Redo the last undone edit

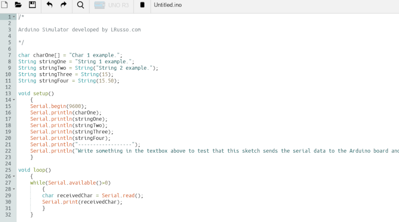click(63, 5)
